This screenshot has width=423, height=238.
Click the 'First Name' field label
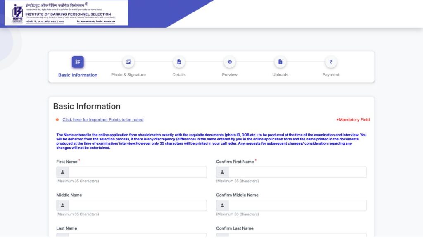click(x=67, y=162)
